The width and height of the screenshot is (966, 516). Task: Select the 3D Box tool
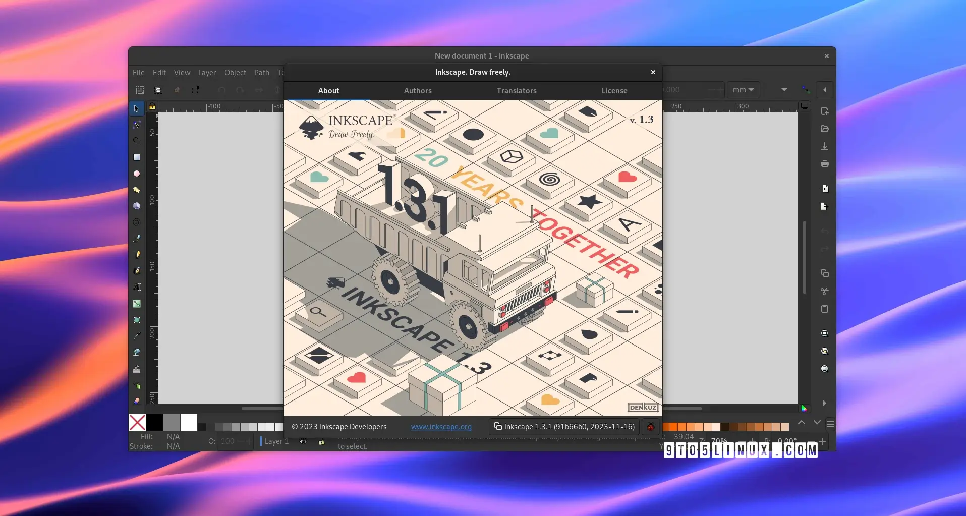[136, 206]
